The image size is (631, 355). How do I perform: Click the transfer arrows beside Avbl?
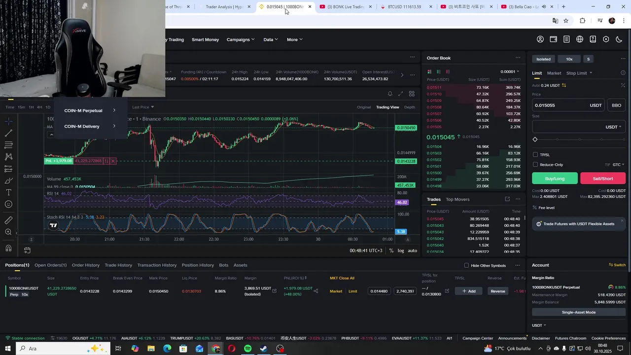coord(564,85)
